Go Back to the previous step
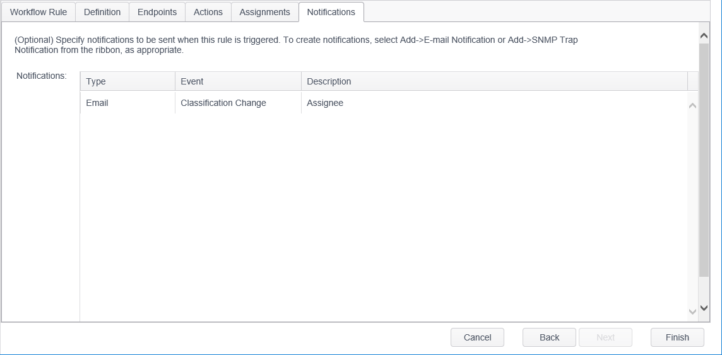The image size is (722, 355). click(x=549, y=337)
